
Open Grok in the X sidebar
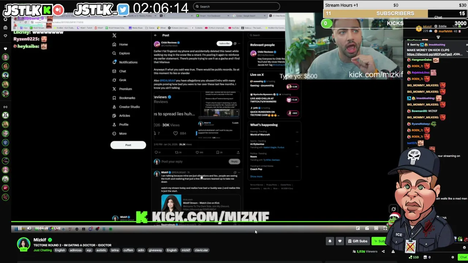tap(119, 80)
